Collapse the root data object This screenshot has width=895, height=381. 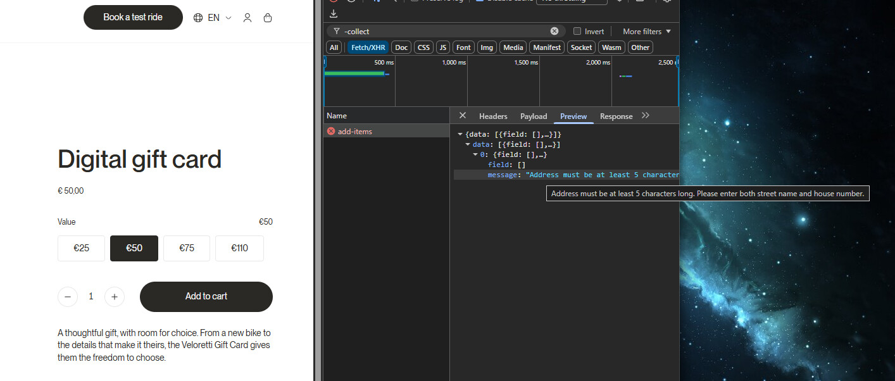tap(460, 135)
